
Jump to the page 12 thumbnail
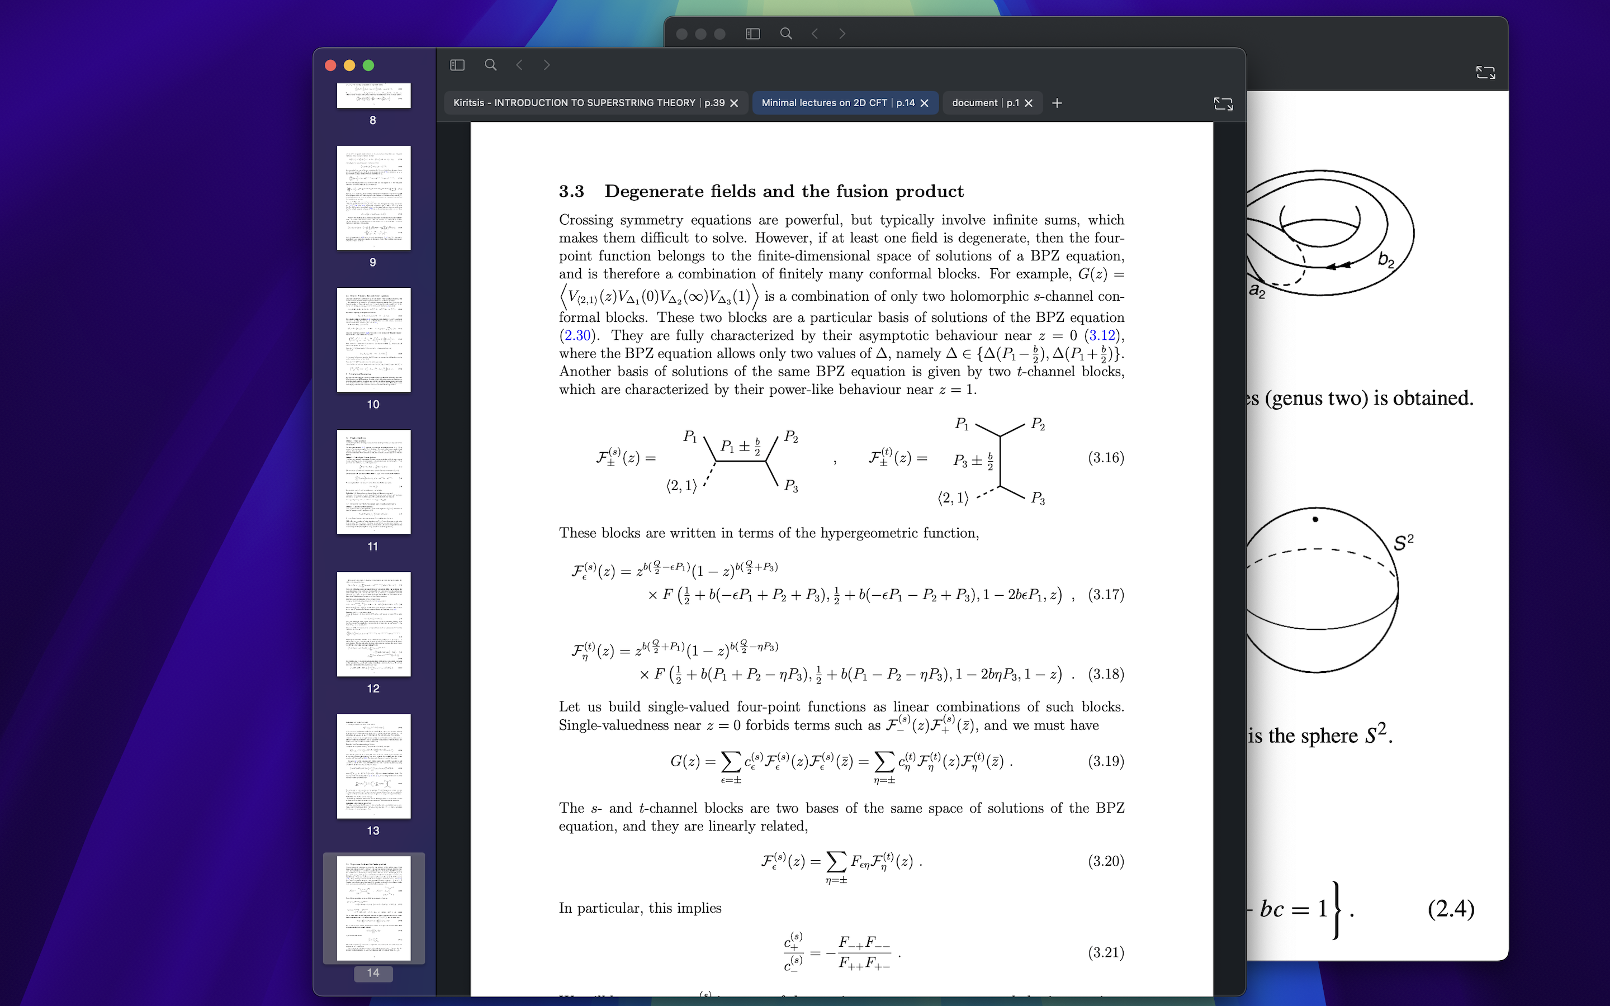point(373,624)
